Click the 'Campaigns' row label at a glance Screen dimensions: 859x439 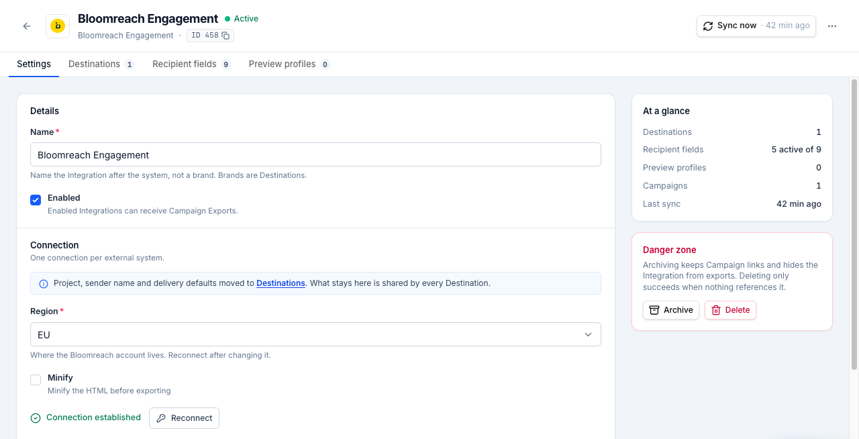665,186
